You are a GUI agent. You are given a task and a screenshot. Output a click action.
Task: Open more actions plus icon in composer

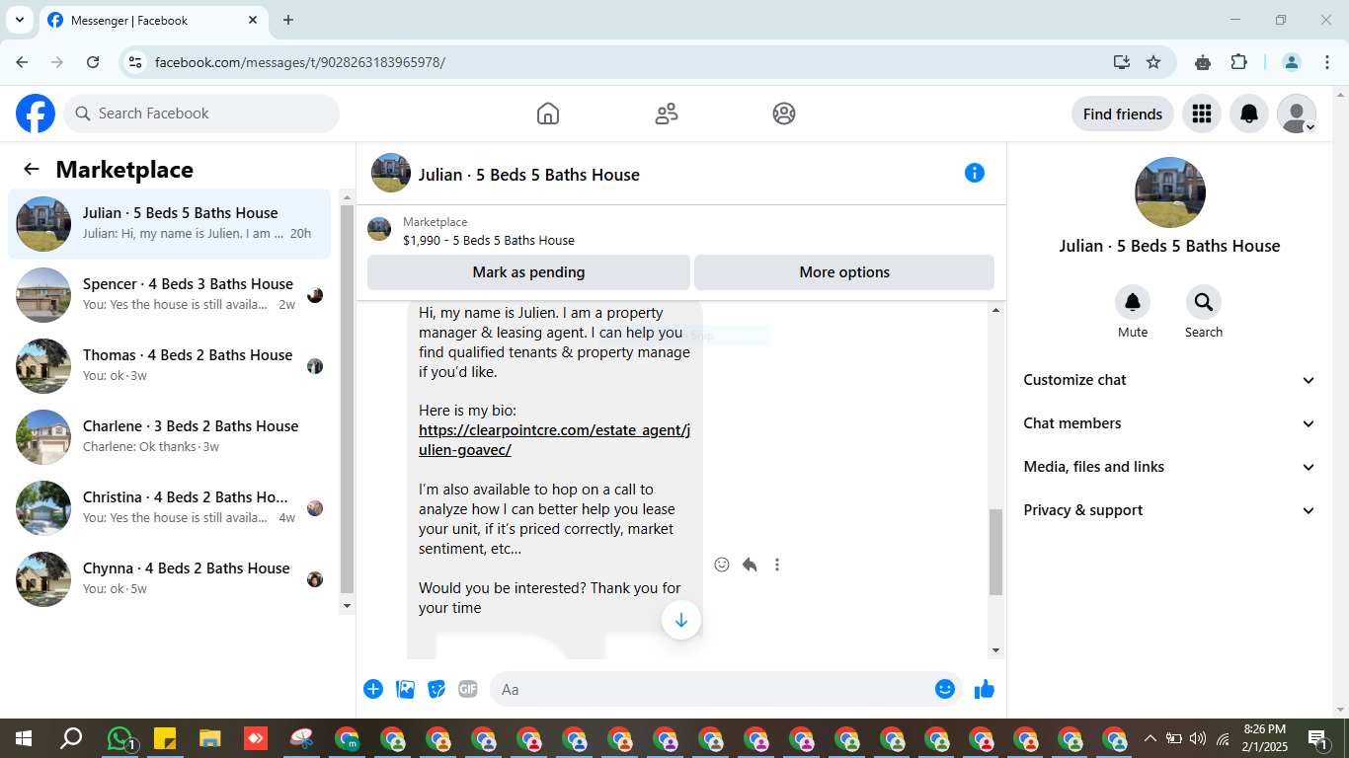pyautogui.click(x=373, y=689)
